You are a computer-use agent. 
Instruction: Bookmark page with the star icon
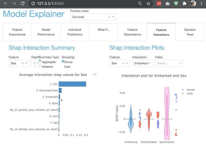pyautogui.click(x=148, y=3)
